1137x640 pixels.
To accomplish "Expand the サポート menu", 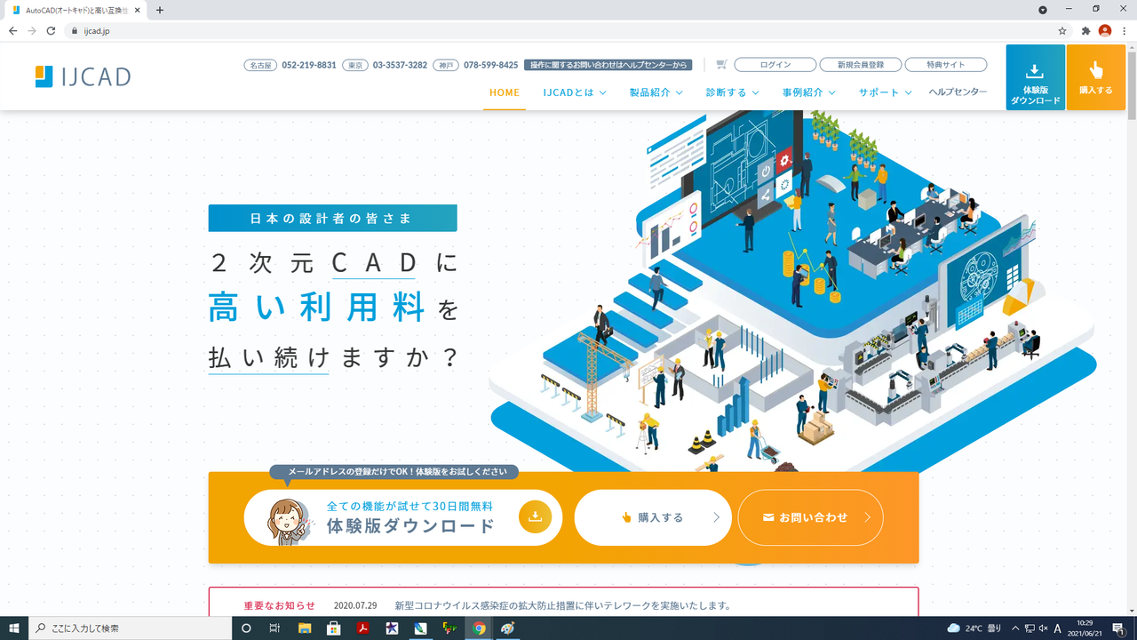I will [x=886, y=92].
